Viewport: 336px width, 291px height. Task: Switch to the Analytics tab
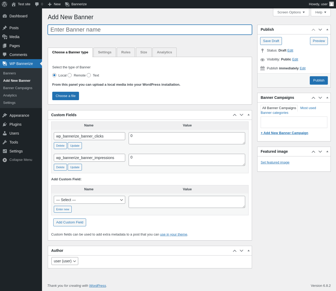point(164,52)
